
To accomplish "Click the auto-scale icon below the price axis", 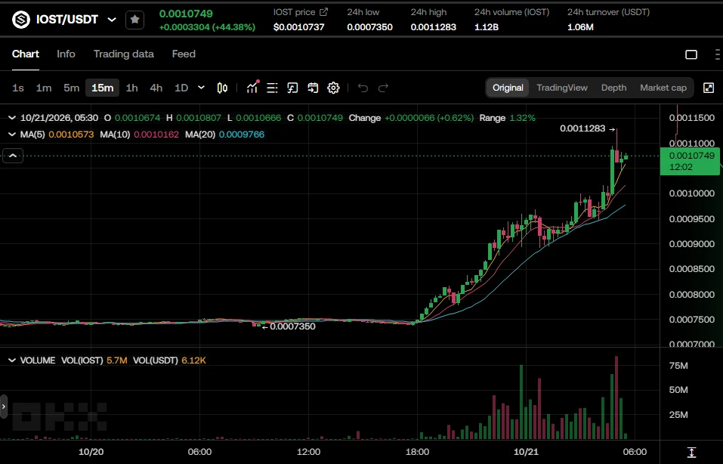I will tap(691, 453).
